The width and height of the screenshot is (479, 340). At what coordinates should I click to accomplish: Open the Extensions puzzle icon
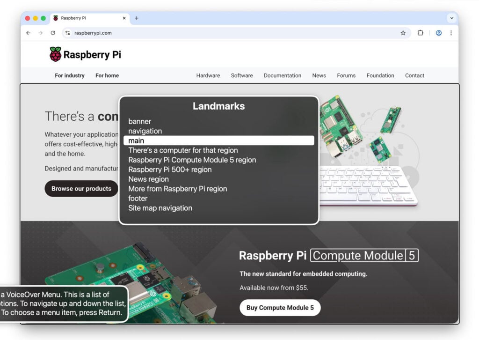[x=420, y=33]
